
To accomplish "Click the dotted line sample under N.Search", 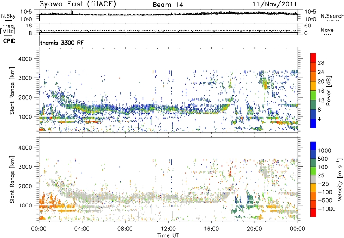I will 333,21.
